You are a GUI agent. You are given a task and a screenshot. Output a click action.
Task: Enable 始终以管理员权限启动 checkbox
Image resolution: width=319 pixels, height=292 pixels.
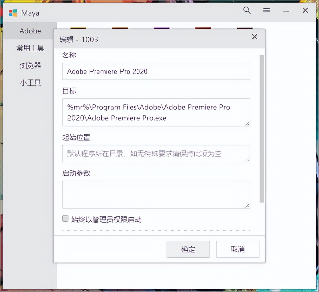click(65, 218)
